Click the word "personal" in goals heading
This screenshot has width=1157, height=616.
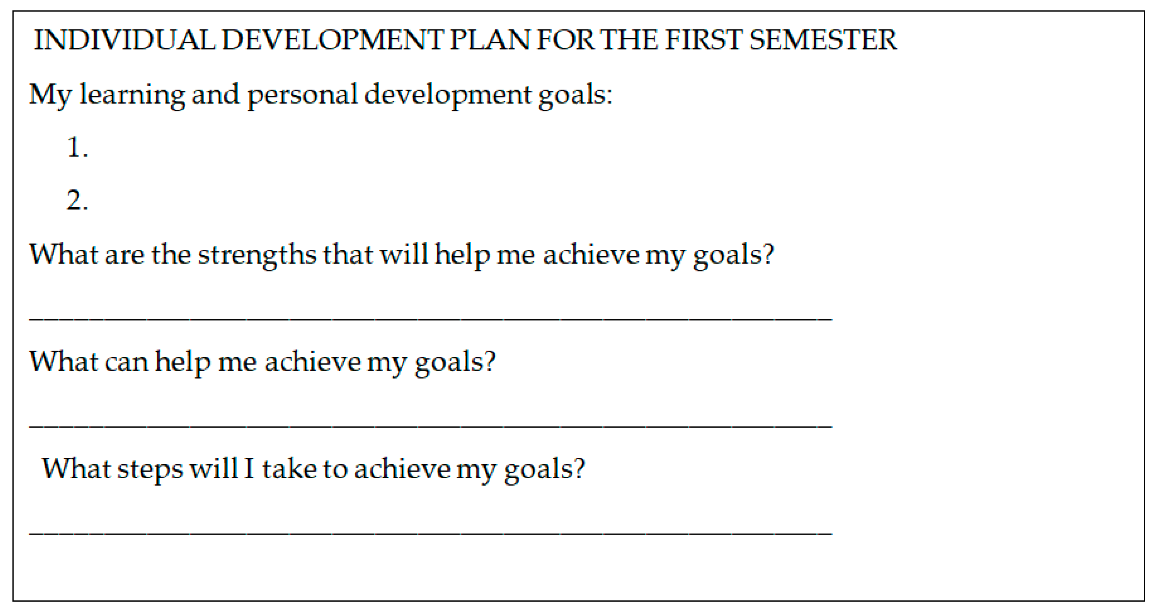(302, 95)
